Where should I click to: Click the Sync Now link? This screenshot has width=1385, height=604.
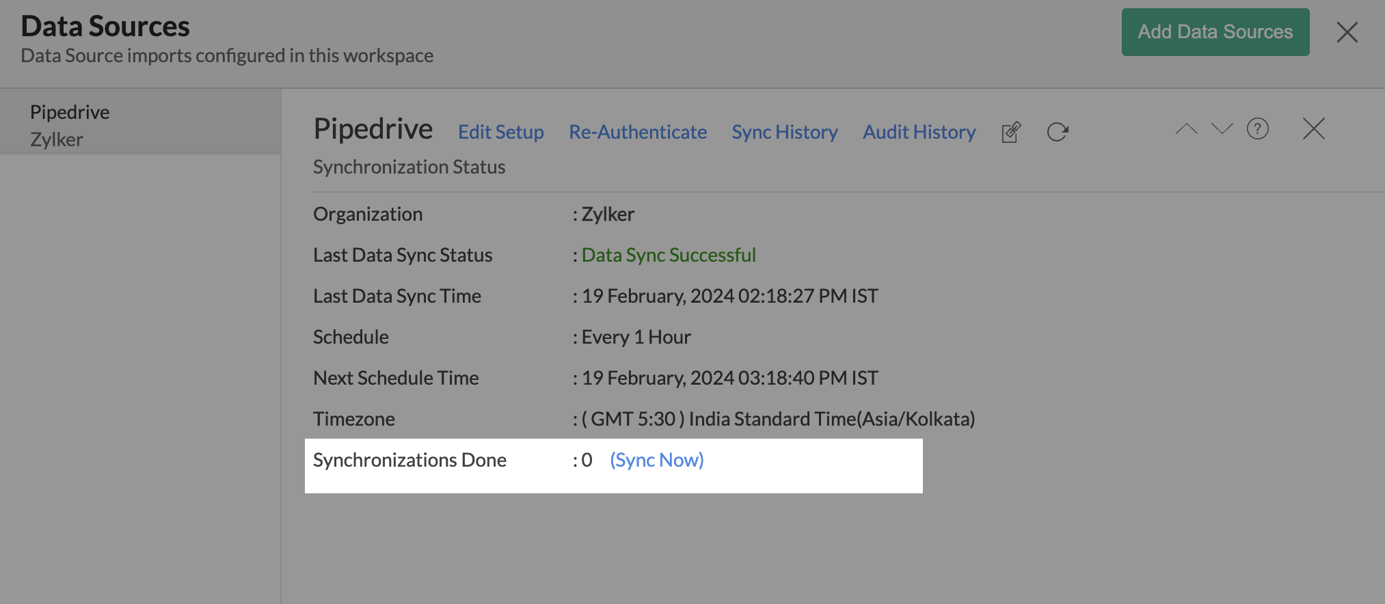point(657,460)
